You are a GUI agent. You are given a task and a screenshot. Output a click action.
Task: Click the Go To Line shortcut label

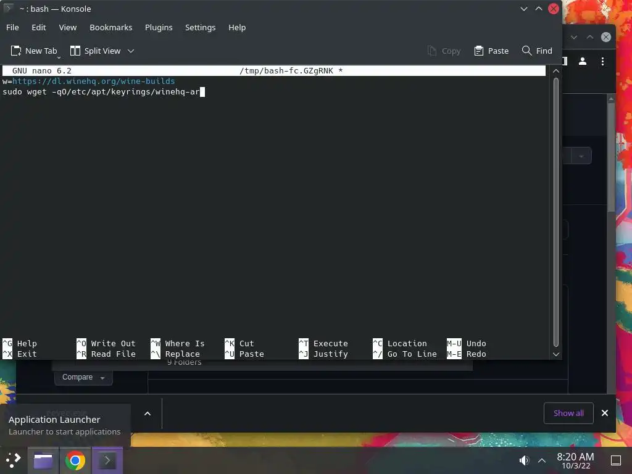pyautogui.click(x=405, y=354)
